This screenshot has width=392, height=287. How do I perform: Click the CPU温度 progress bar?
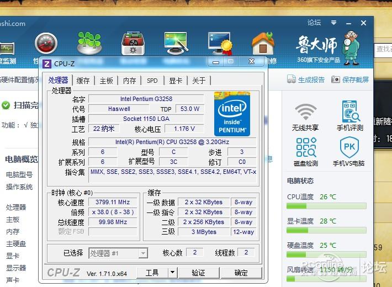click(x=326, y=206)
